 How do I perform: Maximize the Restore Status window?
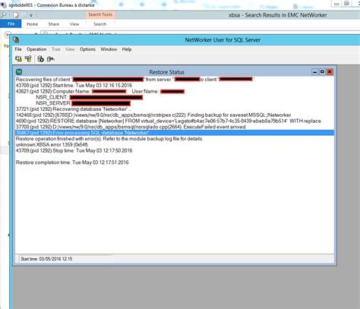pyautogui.click(x=322, y=72)
